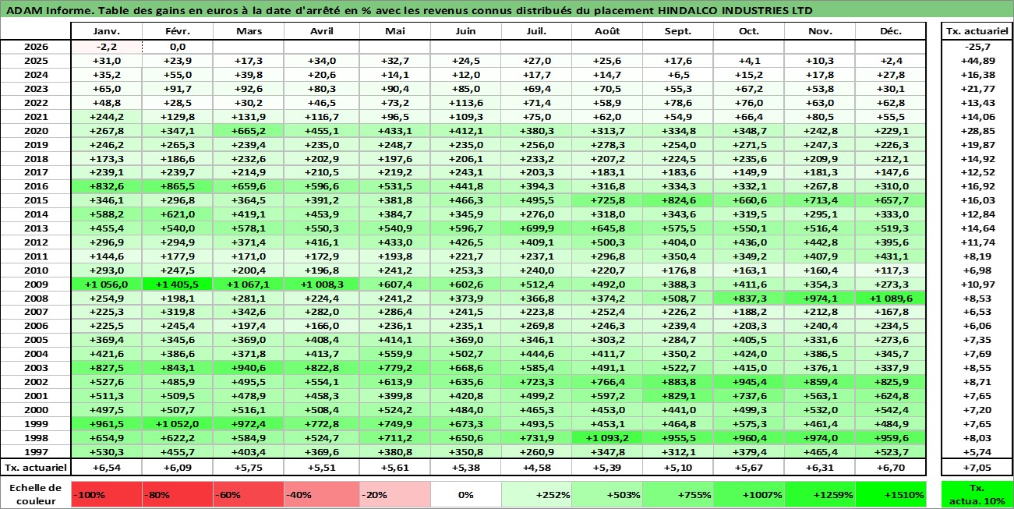Click the Août column header
The image size is (1014, 509).
(606, 31)
